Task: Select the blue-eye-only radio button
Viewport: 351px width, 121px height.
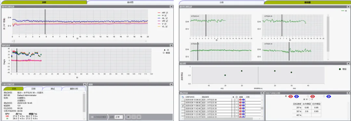Action: point(324,96)
